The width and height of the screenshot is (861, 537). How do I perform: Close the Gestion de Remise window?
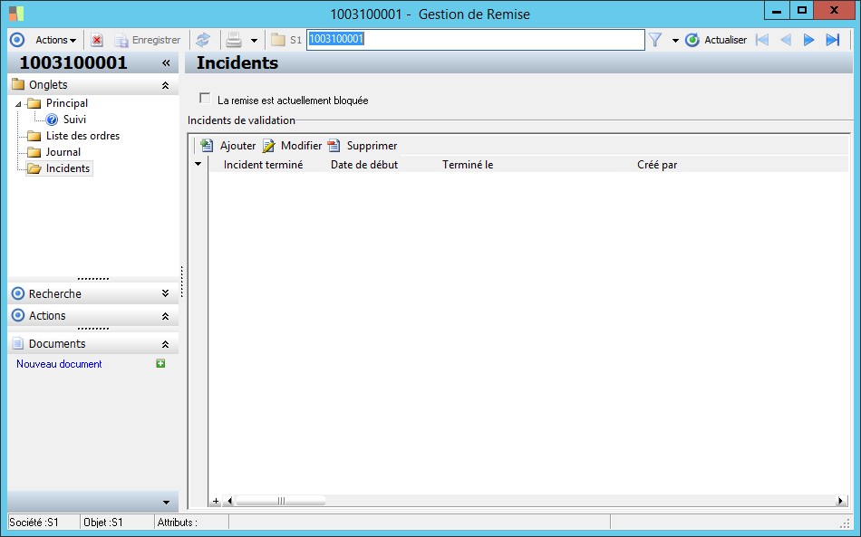pos(834,11)
